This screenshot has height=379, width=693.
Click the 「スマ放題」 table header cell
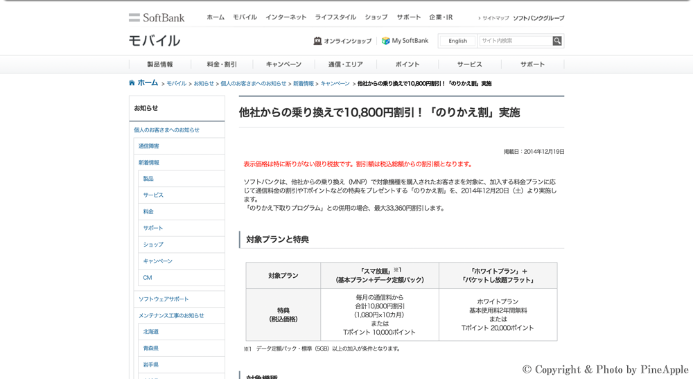click(380, 276)
